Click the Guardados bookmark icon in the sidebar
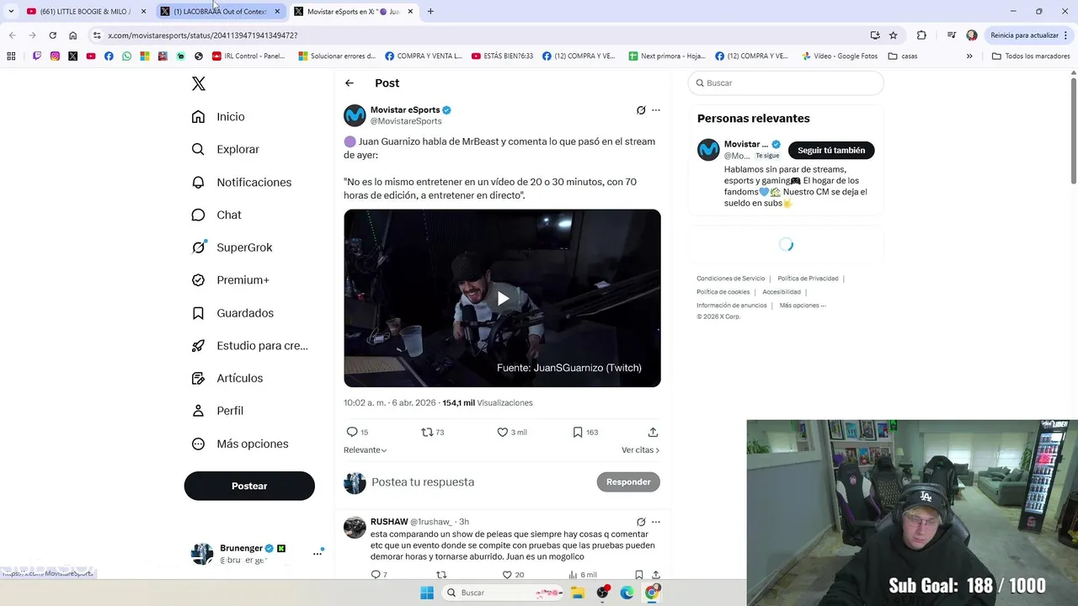This screenshot has width=1078, height=606. [x=198, y=313]
